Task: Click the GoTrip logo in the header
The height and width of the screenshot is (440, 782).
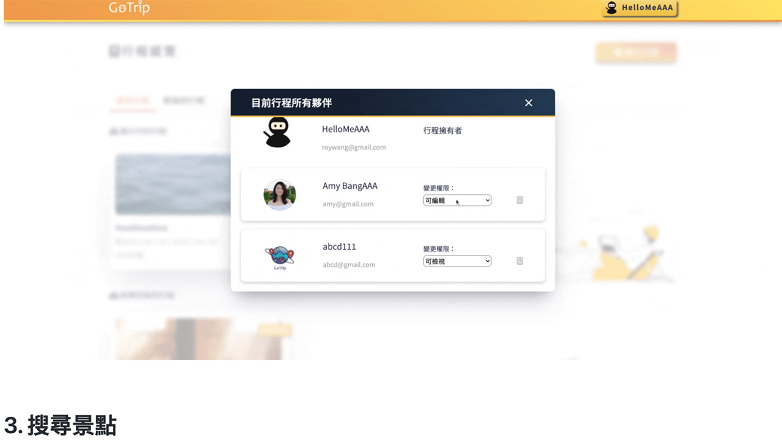Action: coord(129,8)
